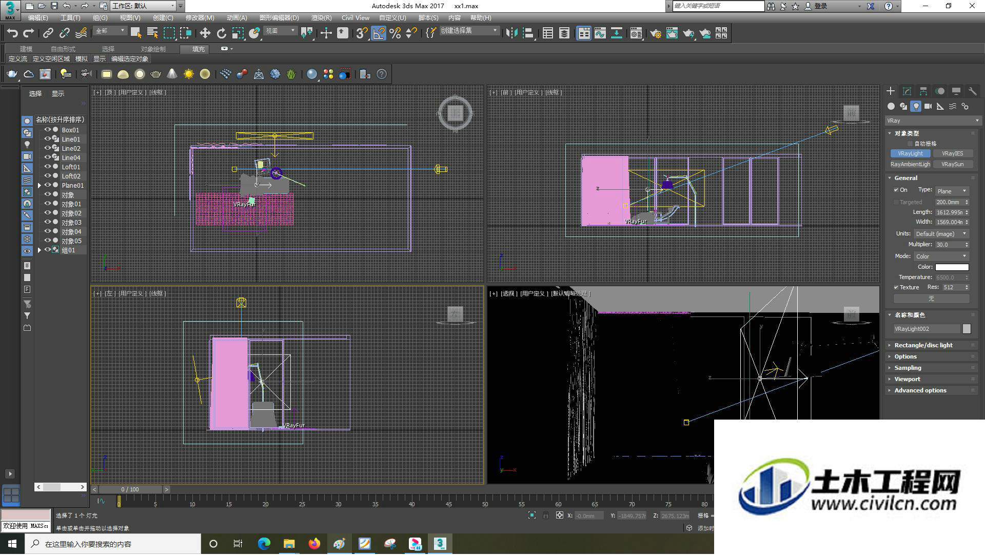Toggle Percent Snap icon
985x555 pixels.
click(x=395, y=33)
